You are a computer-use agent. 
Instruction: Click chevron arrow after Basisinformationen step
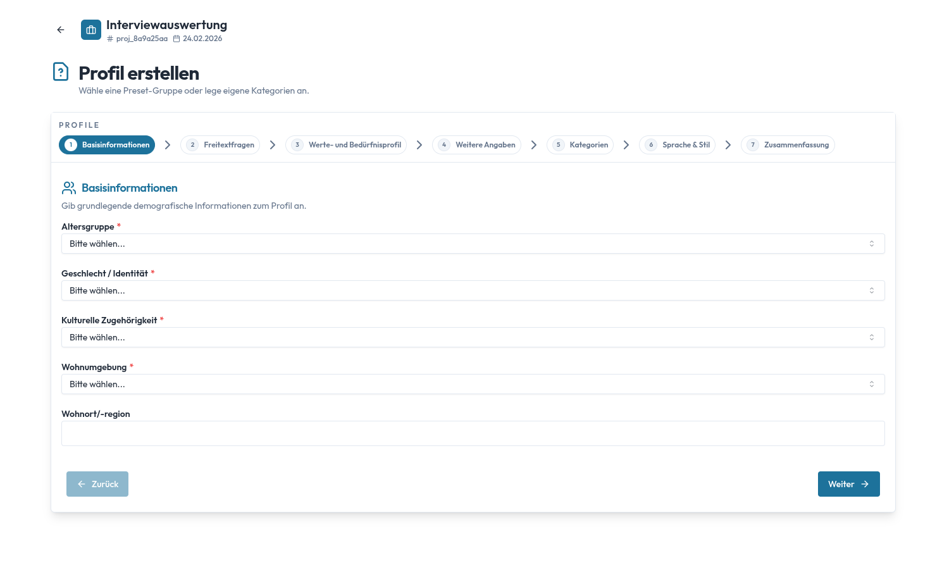(168, 145)
